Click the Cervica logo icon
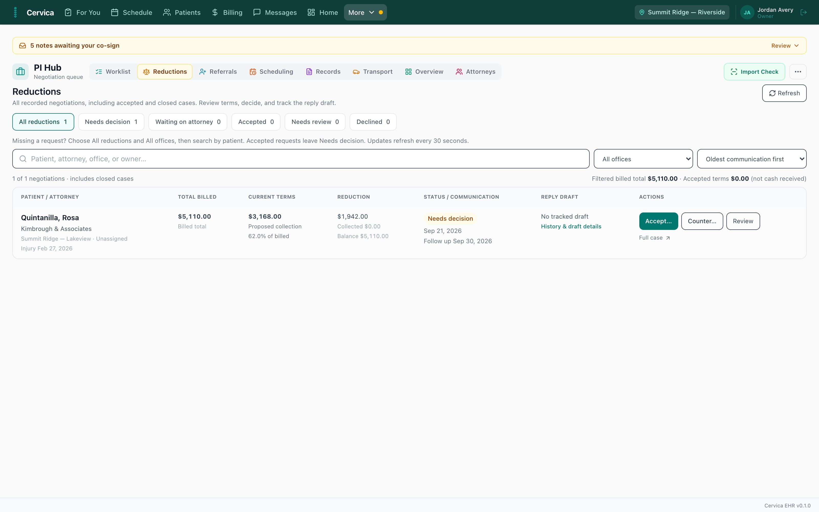 point(15,13)
